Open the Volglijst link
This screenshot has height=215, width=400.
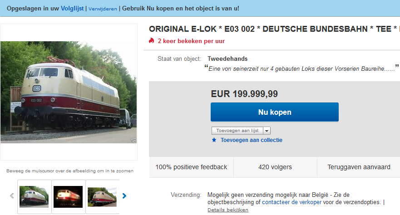coord(72,9)
